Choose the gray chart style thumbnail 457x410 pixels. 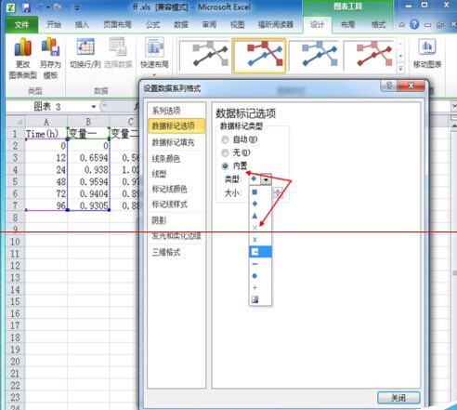click(x=203, y=56)
